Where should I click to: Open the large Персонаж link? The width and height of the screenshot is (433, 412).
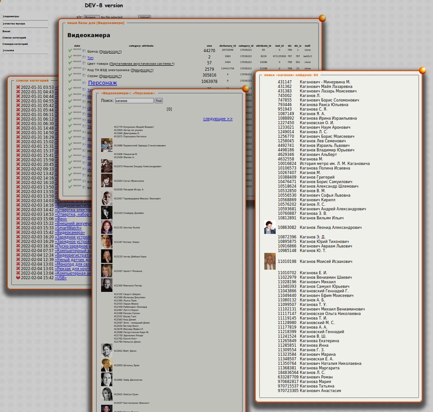click(102, 83)
